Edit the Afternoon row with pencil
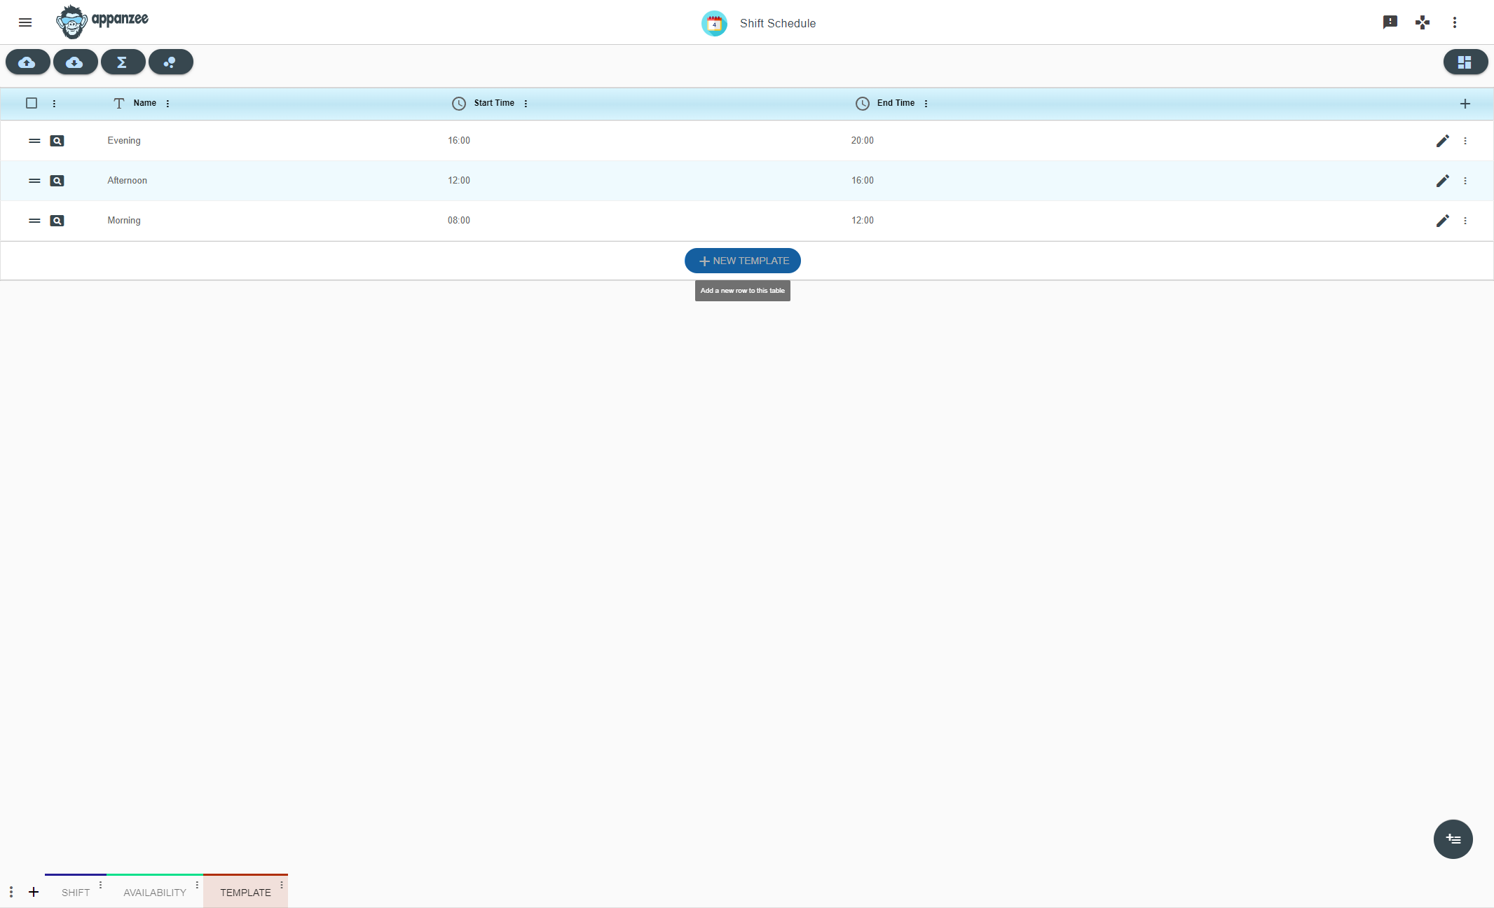 point(1442,181)
